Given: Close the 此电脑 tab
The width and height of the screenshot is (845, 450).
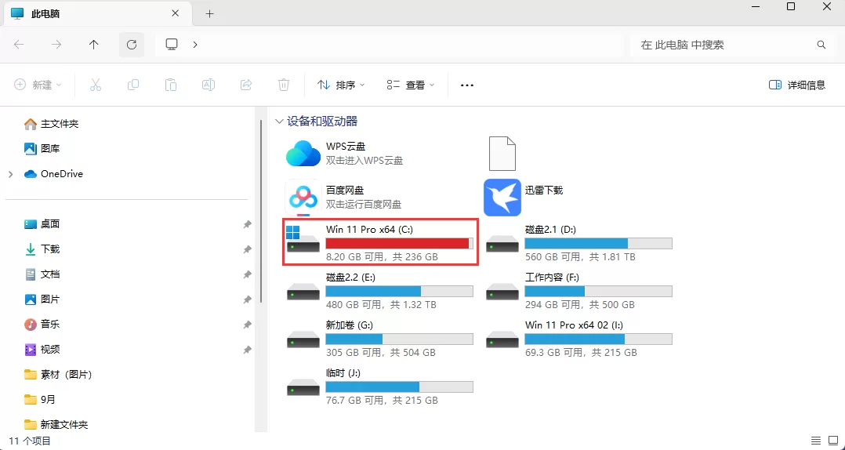Looking at the screenshot, I should 175,13.
